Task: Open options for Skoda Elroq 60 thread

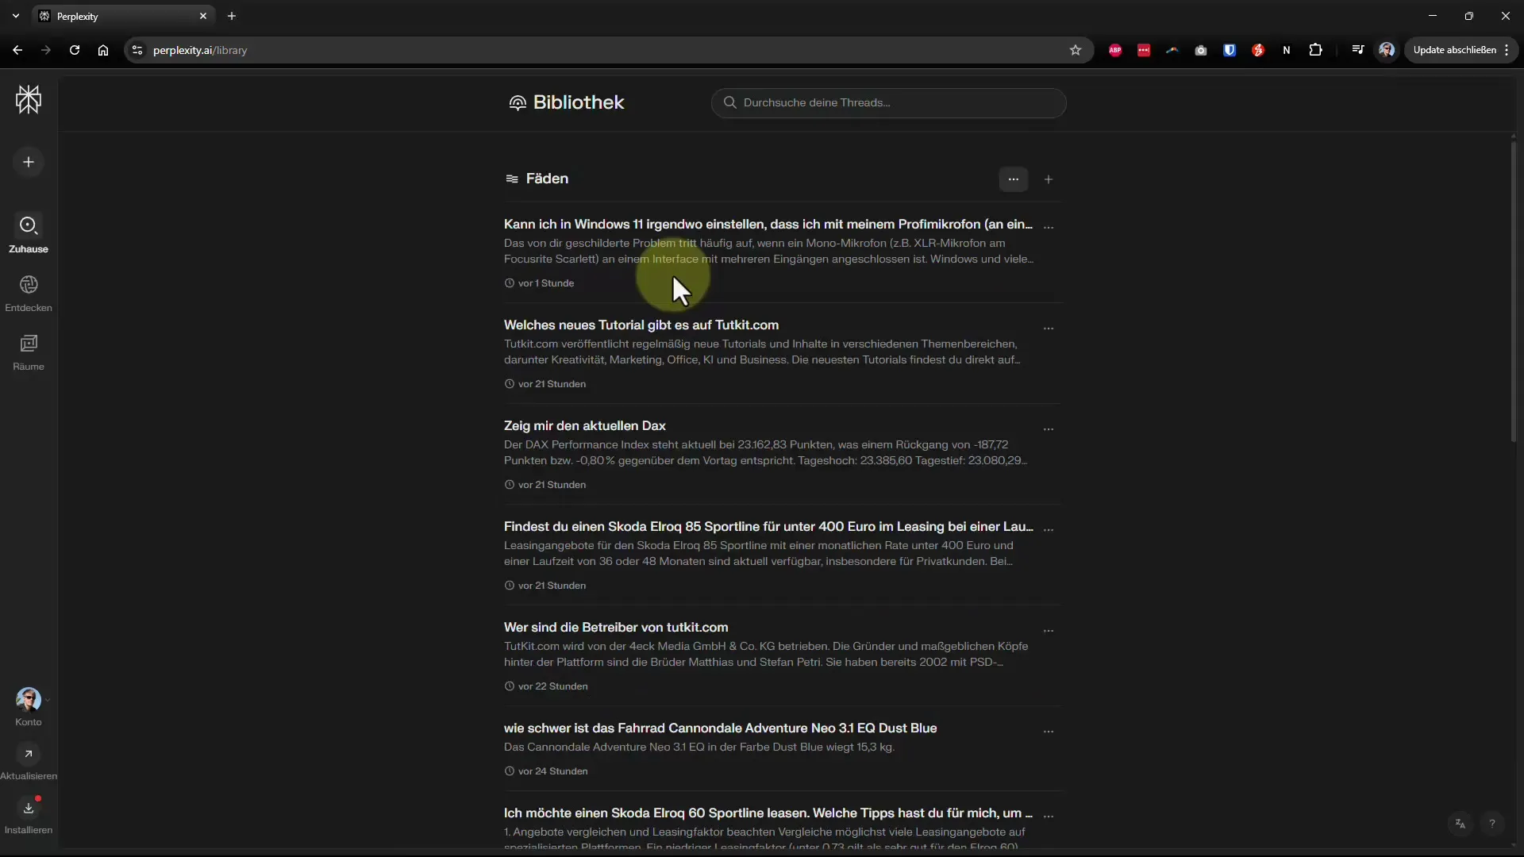Action: click(x=1049, y=816)
